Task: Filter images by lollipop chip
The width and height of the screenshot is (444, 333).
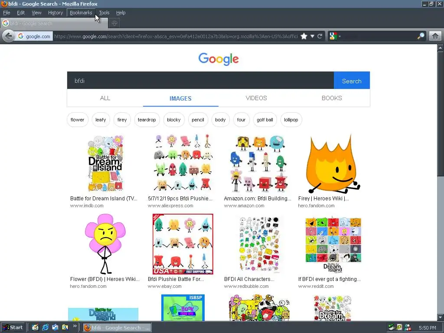Action: click(291, 120)
